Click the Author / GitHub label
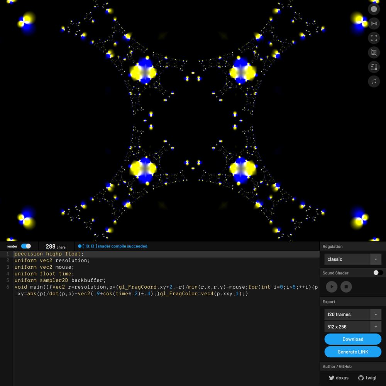 337,366
